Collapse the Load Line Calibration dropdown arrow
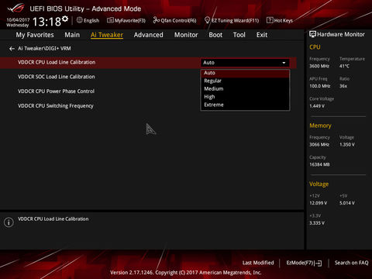The image size is (372, 279). click(284, 63)
